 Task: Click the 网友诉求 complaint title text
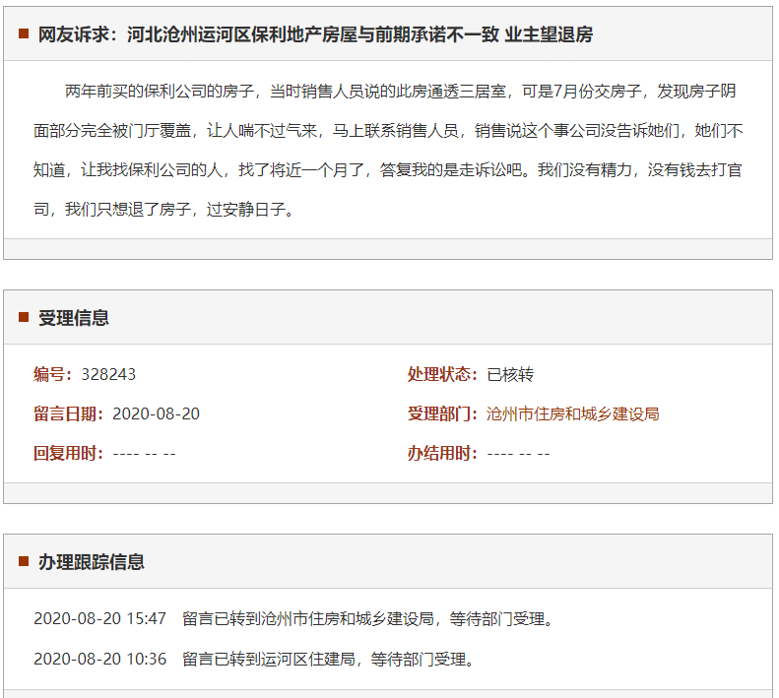(315, 34)
